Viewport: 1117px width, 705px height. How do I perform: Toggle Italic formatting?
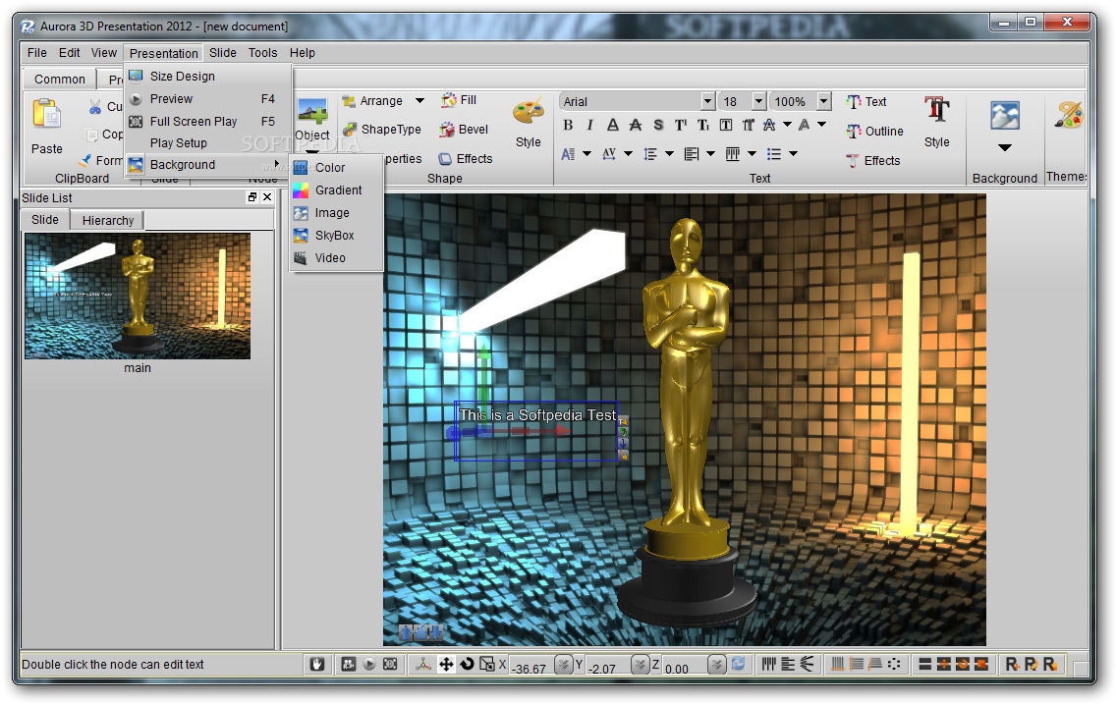click(589, 126)
